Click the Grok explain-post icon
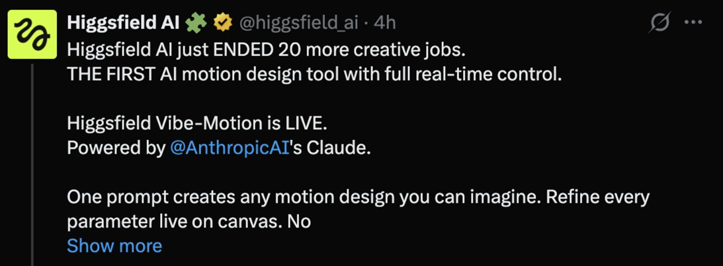This screenshot has height=266, width=723. click(659, 22)
